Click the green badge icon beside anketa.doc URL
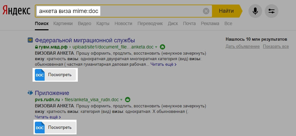This screenshot has width=296, height=136. 163,47
